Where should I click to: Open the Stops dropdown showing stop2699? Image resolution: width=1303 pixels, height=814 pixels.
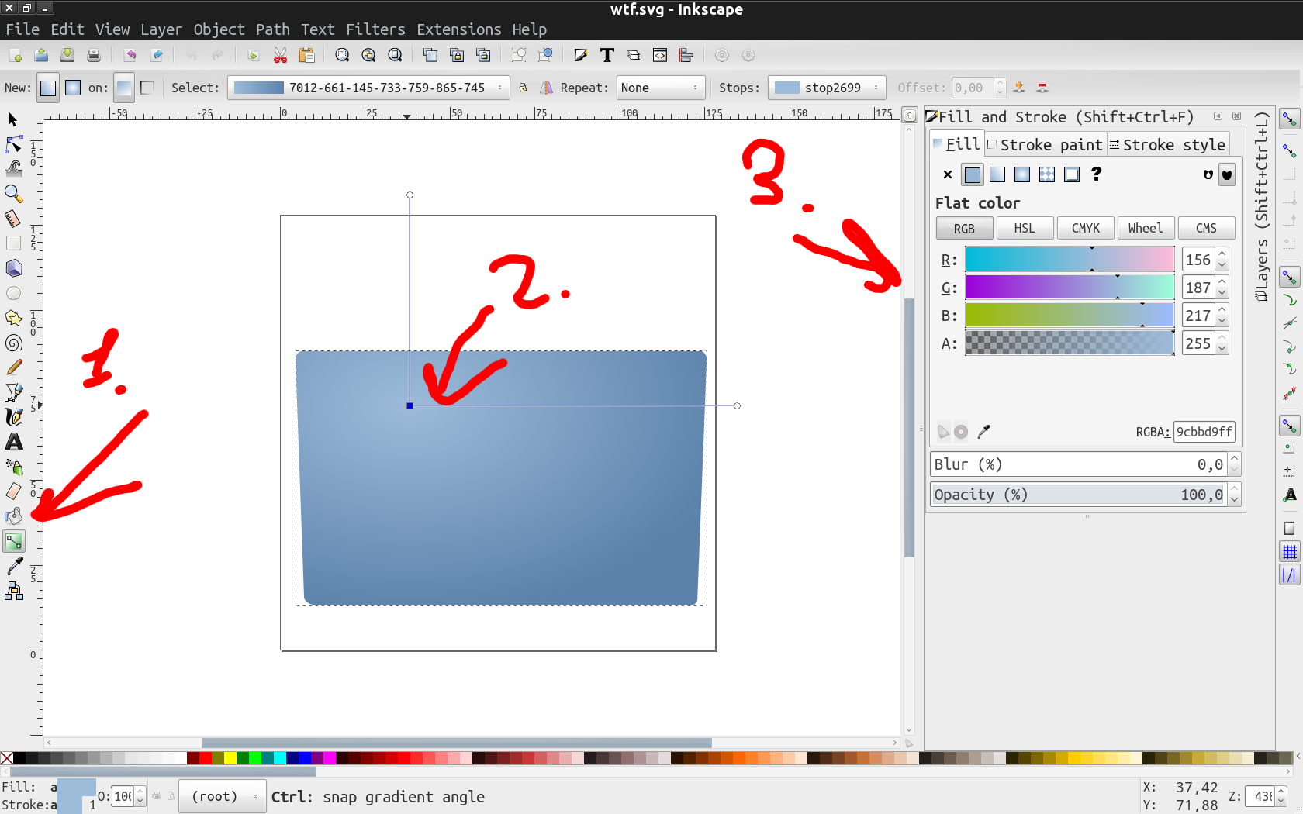click(x=826, y=88)
